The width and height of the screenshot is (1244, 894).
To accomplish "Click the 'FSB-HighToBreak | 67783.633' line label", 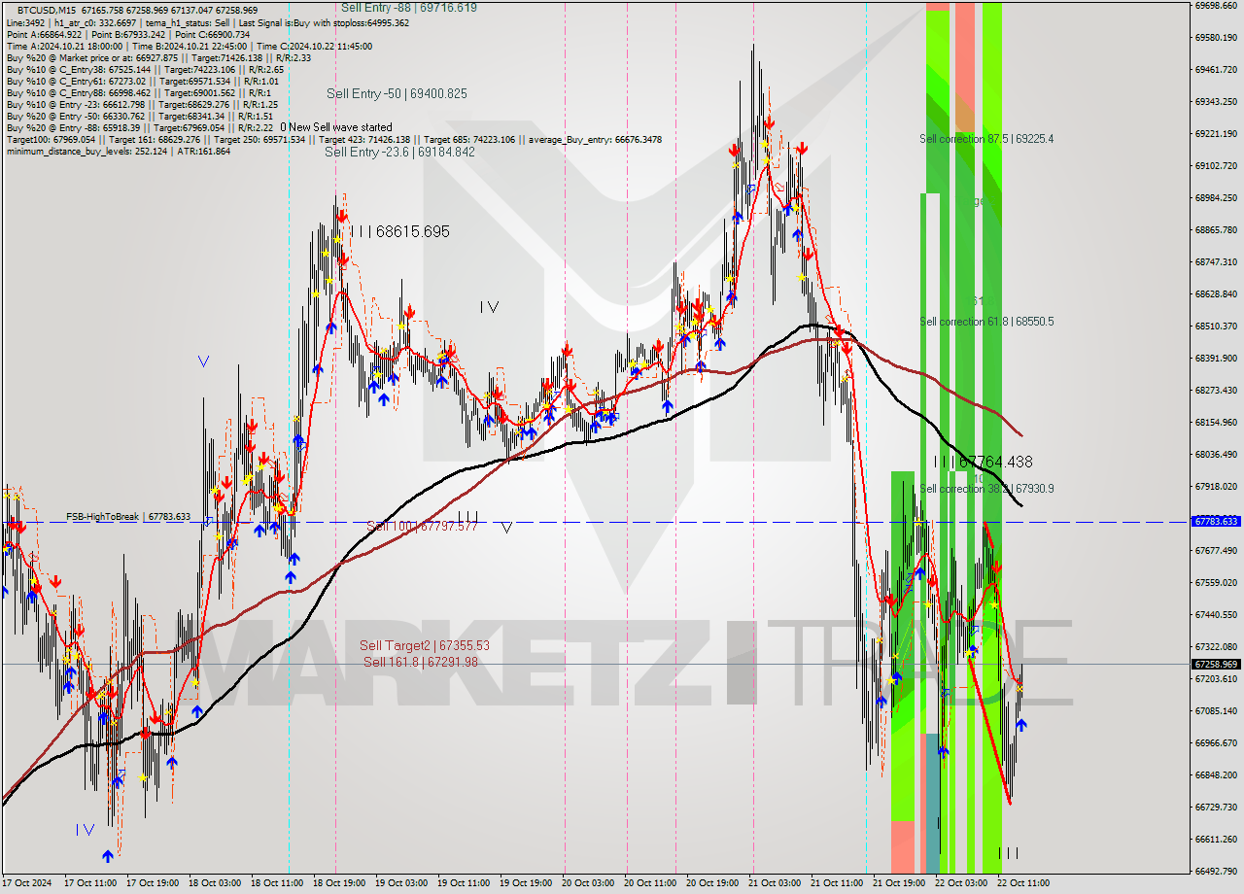I will [x=128, y=517].
